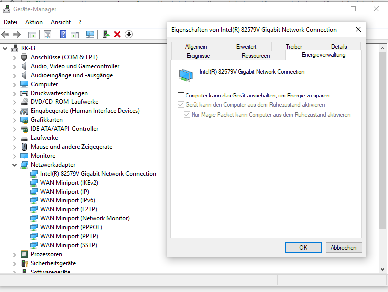Click the Audio, Video und Gamecontroller speaker icon

(24, 66)
